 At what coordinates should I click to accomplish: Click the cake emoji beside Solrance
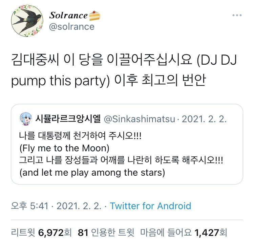(94, 15)
